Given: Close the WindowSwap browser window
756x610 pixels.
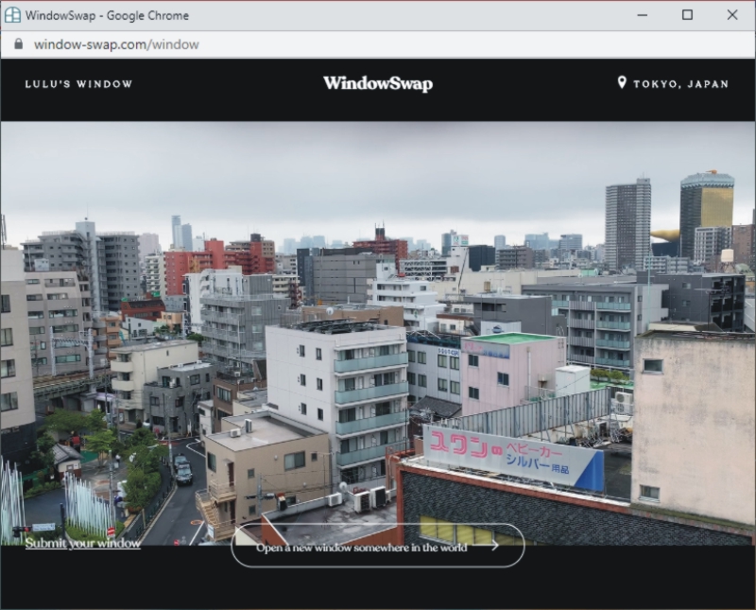Looking at the screenshot, I should 732,15.
